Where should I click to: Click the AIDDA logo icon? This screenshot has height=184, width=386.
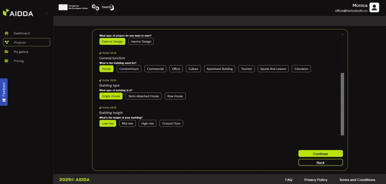6,13
